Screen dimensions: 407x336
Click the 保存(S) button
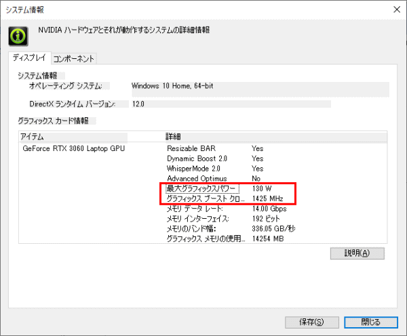click(x=312, y=322)
